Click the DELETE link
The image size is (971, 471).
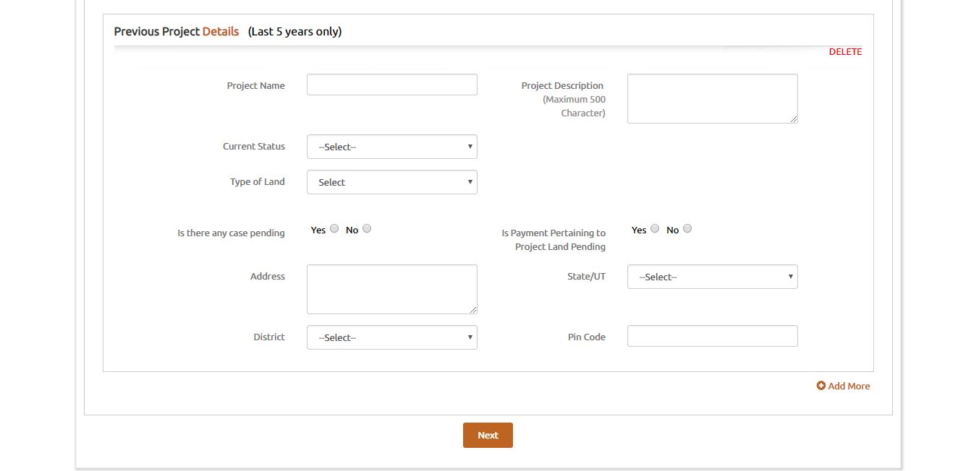[x=845, y=51]
